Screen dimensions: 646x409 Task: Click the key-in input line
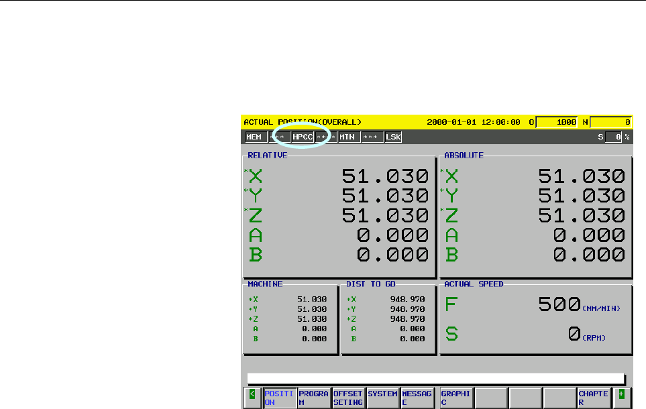pyautogui.click(x=436, y=379)
